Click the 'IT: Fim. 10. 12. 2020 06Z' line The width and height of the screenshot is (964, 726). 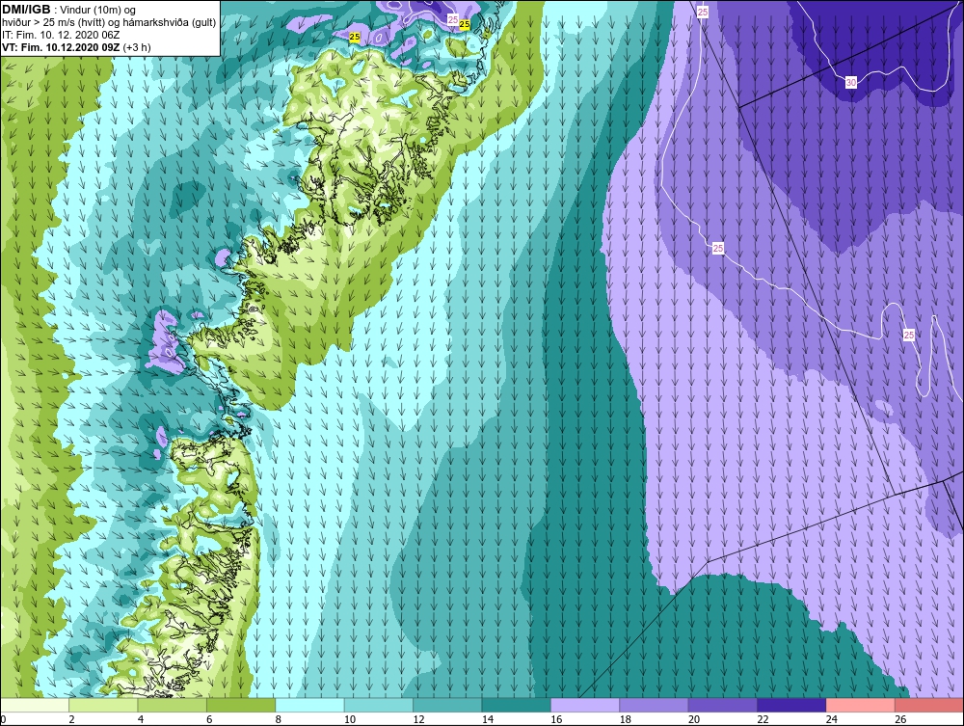coord(61,35)
